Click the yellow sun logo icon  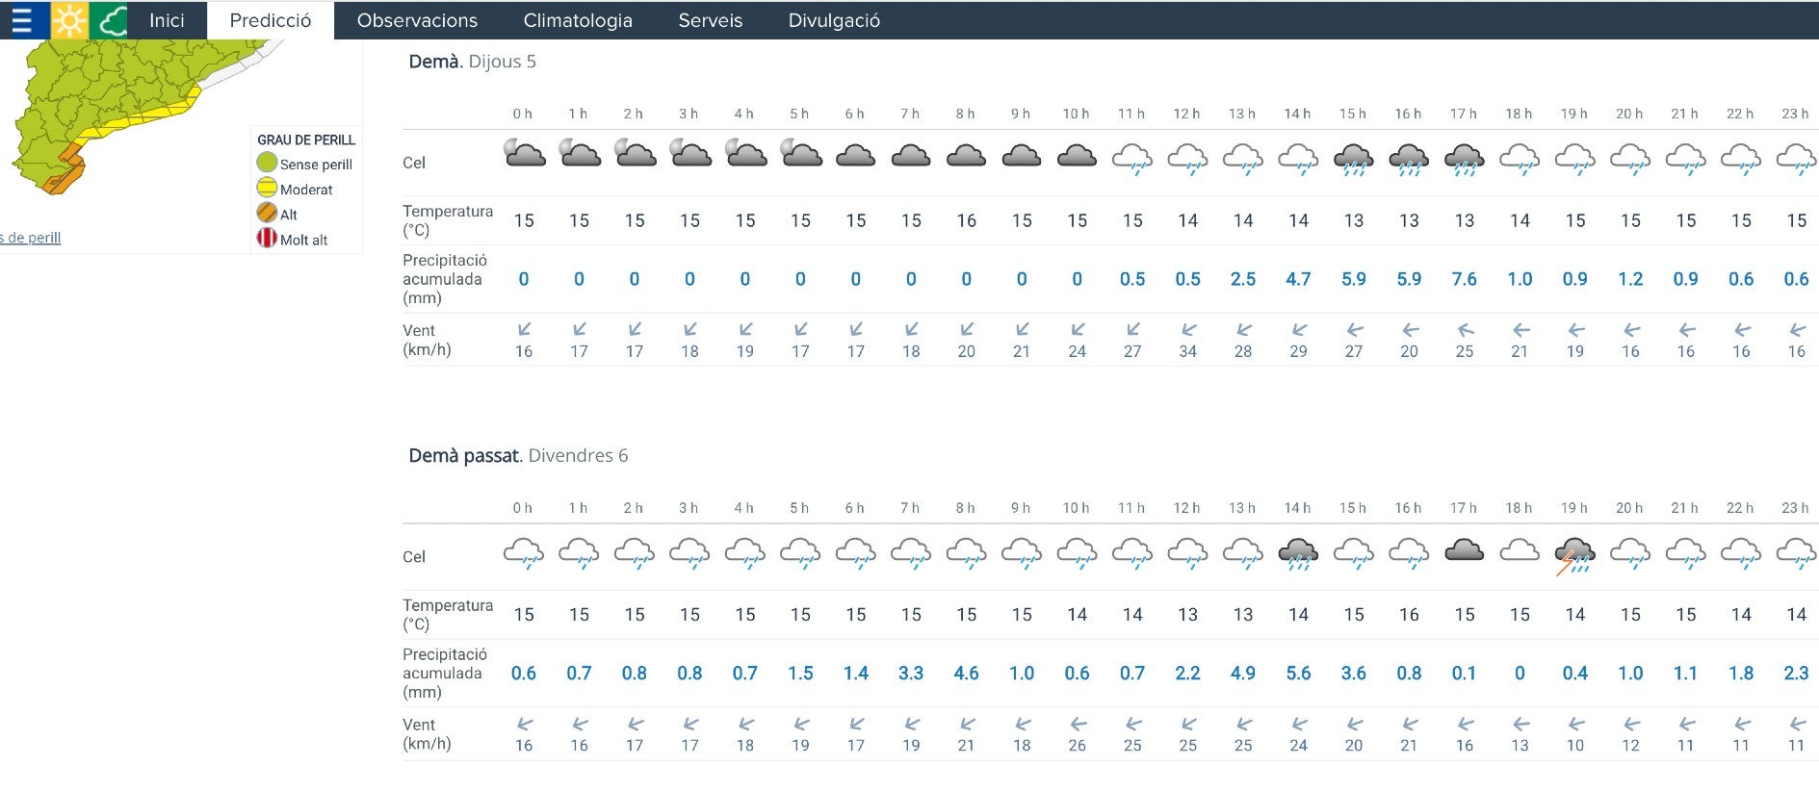[68, 20]
